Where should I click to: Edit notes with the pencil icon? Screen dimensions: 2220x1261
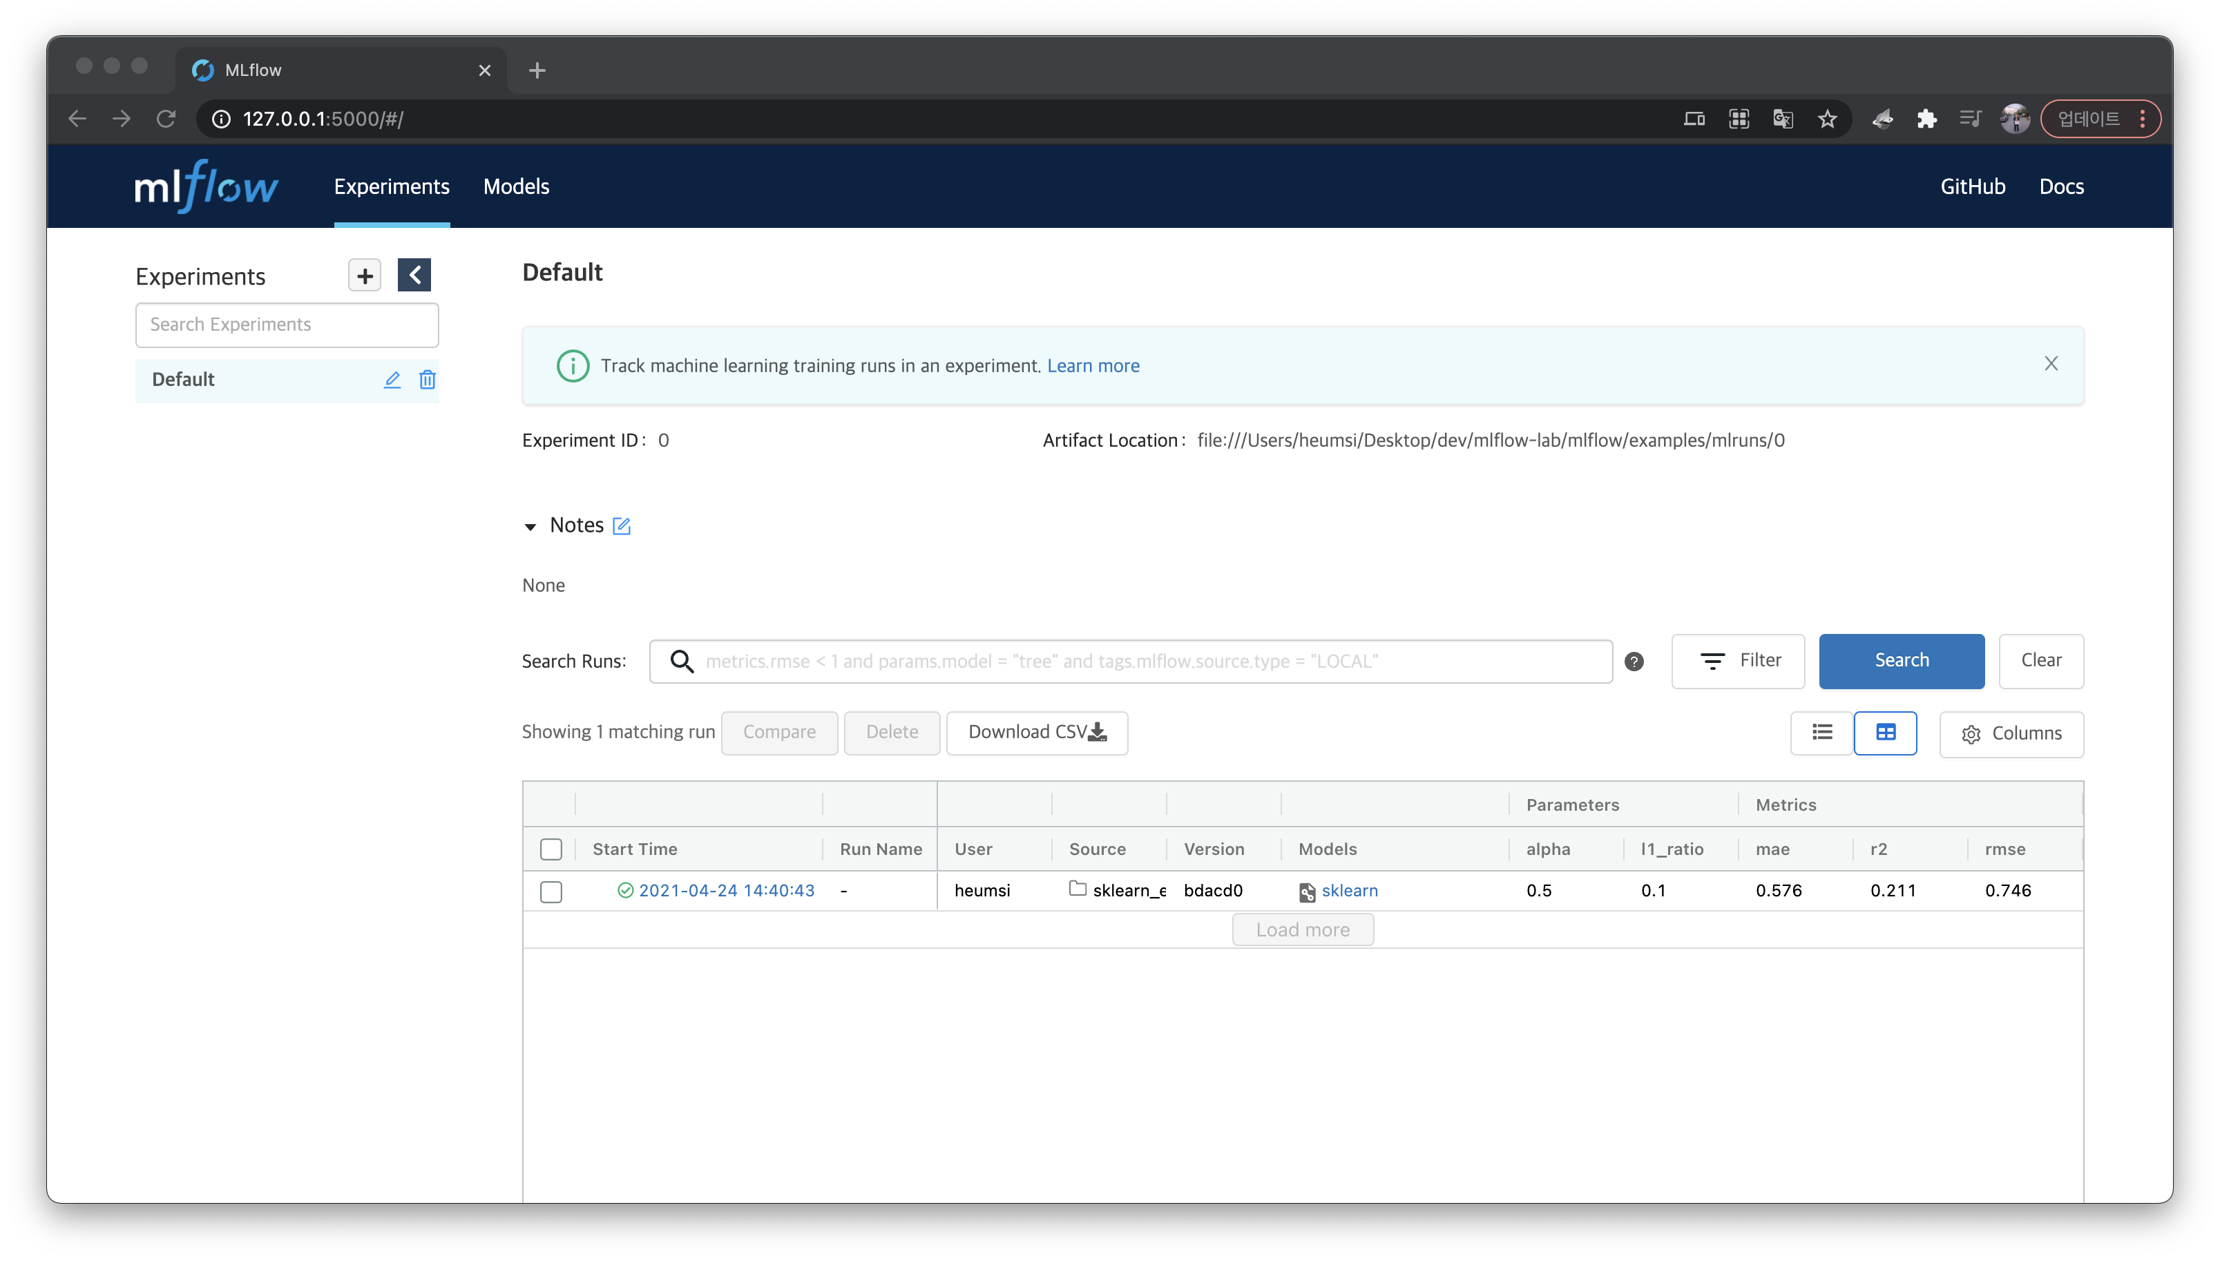621,526
